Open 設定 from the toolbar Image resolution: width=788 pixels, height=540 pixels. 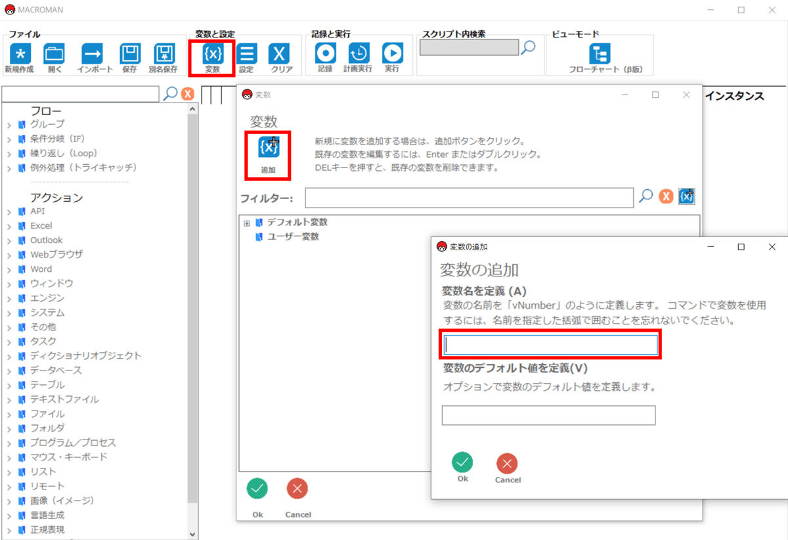247,54
